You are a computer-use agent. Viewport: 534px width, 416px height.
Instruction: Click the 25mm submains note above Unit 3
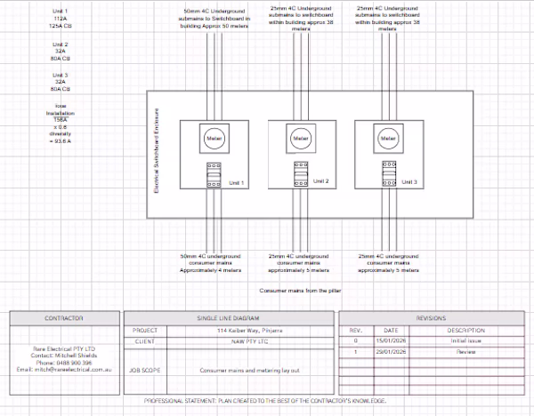[387, 19]
